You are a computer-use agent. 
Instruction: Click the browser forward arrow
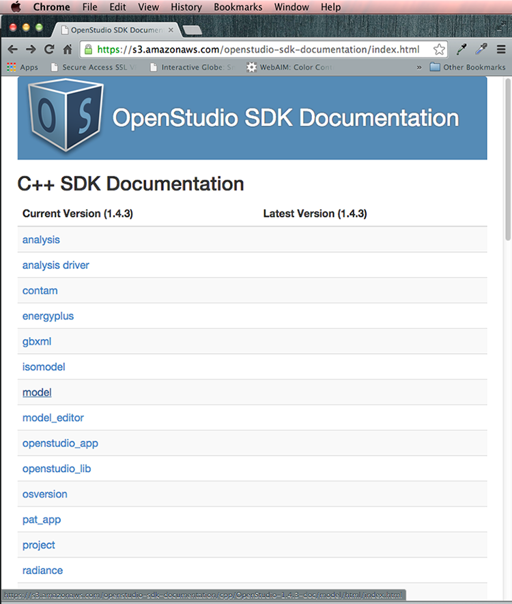[x=31, y=49]
